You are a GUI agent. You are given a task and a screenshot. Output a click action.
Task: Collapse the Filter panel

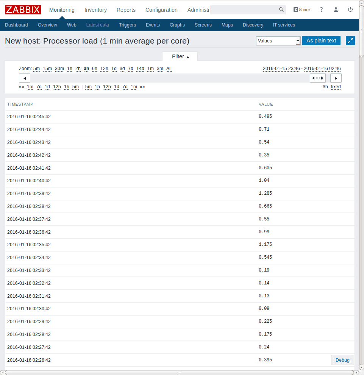[180, 56]
